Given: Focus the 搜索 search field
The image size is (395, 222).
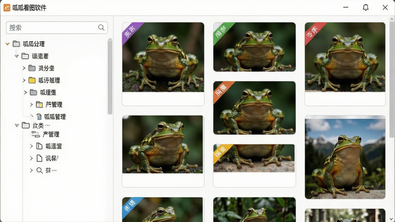Looking at the screenshot, I should pyautogui.click(x=57, y=28).
